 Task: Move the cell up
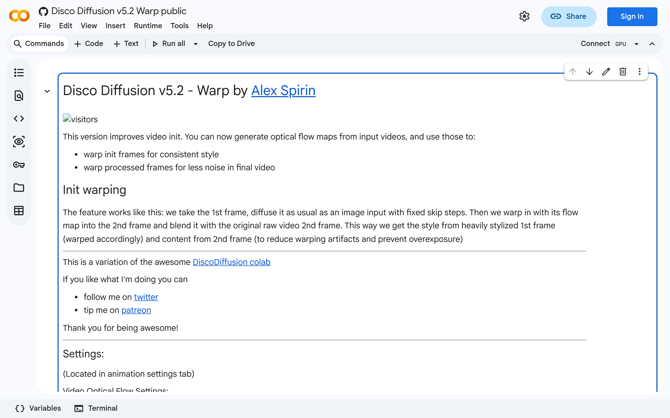click(573, 72)
